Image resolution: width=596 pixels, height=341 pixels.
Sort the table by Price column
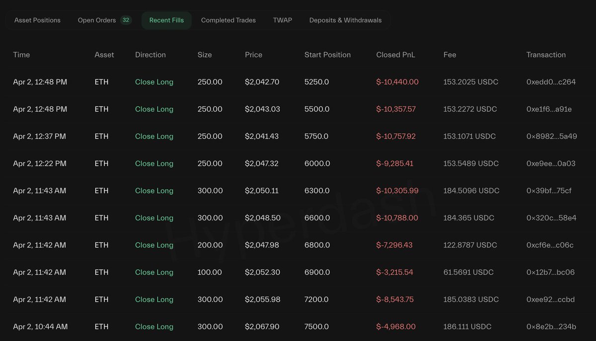coord(253,55)
